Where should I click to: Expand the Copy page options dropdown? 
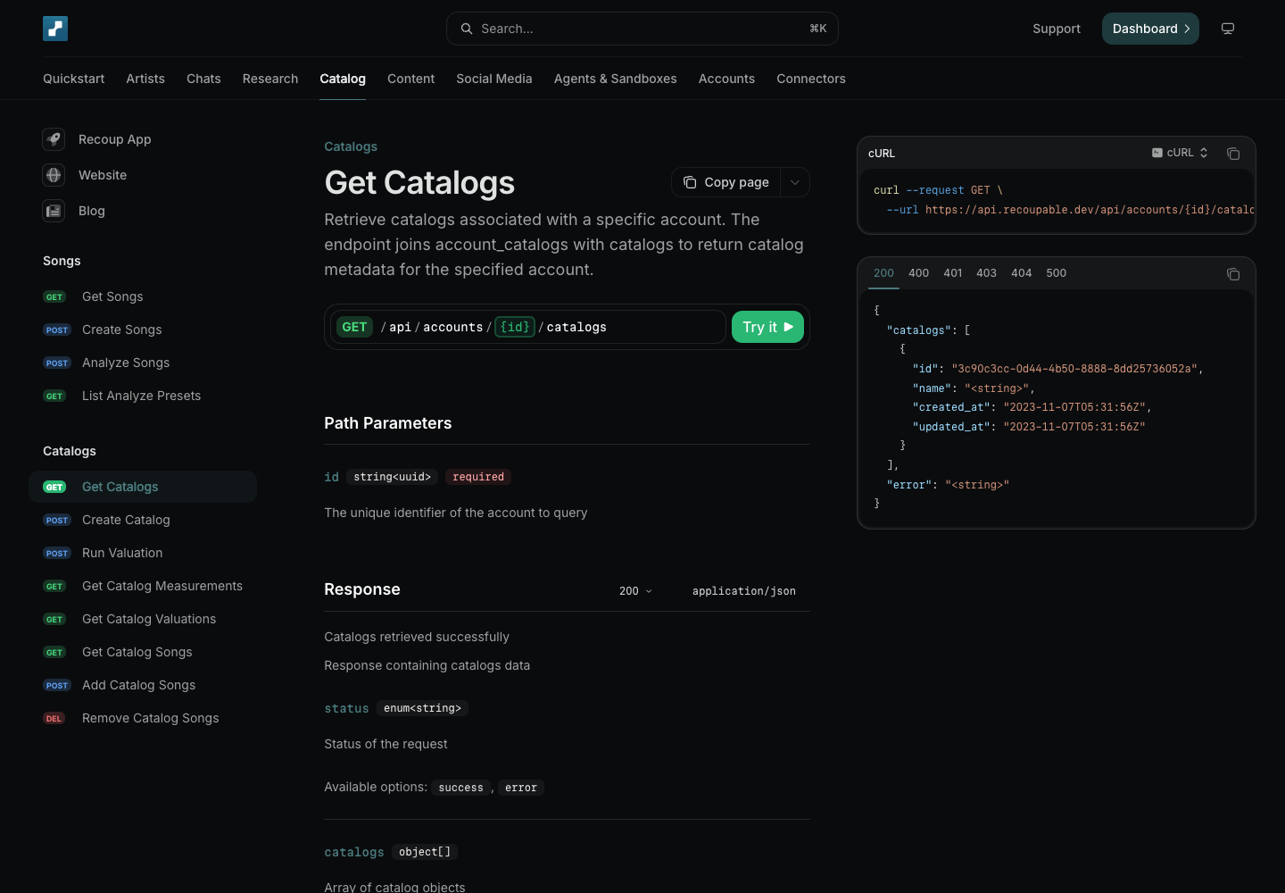(795, 182)
